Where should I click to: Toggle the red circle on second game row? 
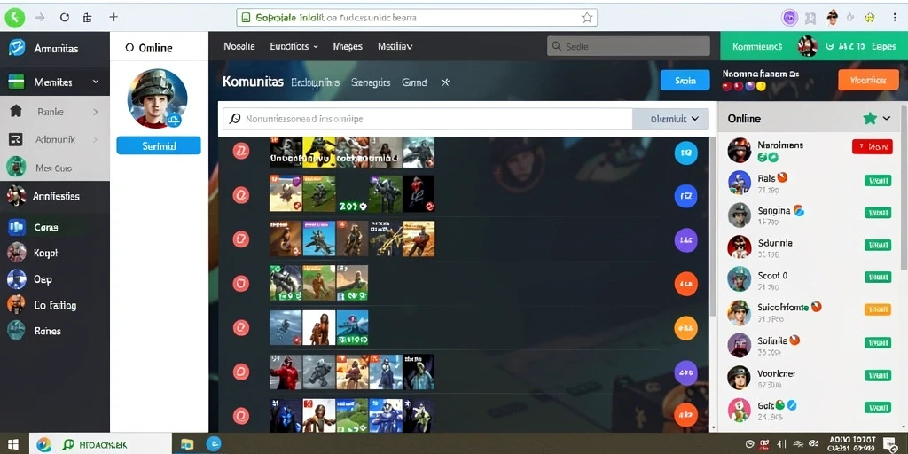(241, 196)
